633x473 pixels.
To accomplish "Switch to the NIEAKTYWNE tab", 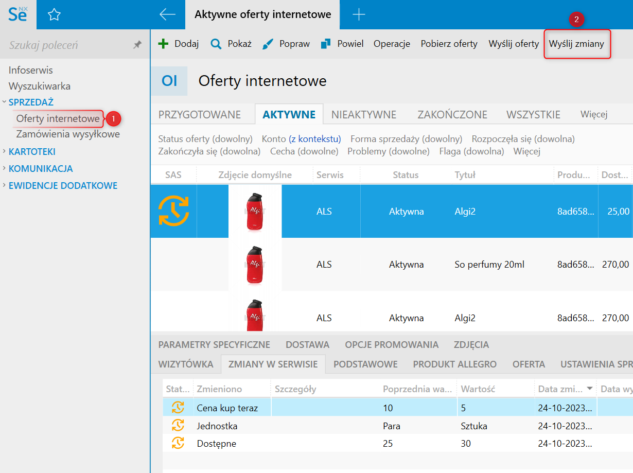I will (x=363, y=114).
